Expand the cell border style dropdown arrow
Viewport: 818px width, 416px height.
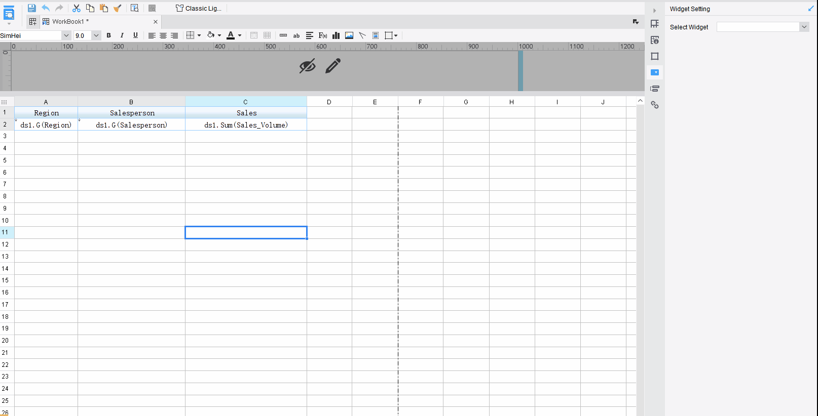point(199,35)
